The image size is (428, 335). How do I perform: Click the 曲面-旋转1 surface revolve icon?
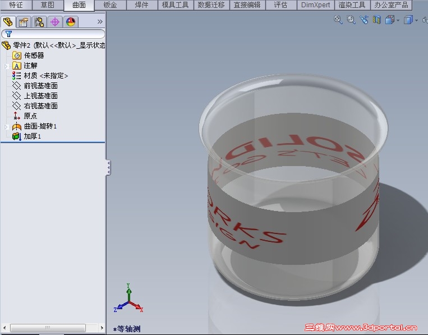pyautogui.click(x=17, y=126)
